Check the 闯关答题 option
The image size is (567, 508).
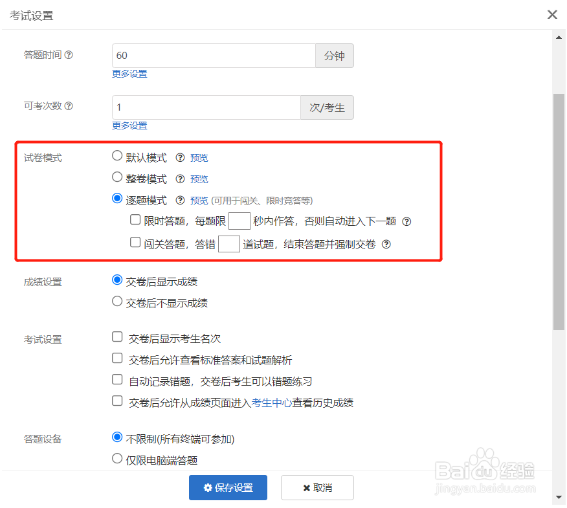click(134, 243)
